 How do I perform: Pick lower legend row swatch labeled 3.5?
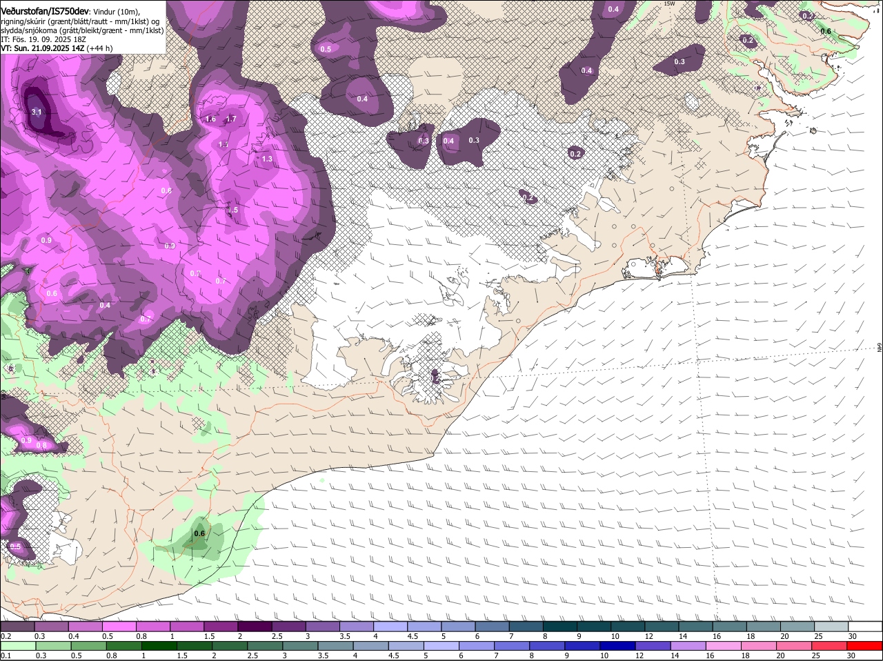click(x=335, y=646)
